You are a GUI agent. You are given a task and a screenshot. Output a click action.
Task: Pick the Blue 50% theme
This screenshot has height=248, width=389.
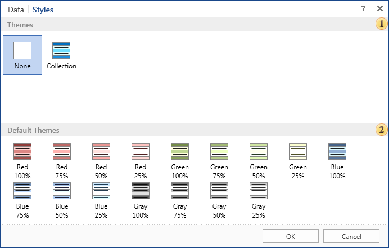pyautogui.click(x=62, y=200)
